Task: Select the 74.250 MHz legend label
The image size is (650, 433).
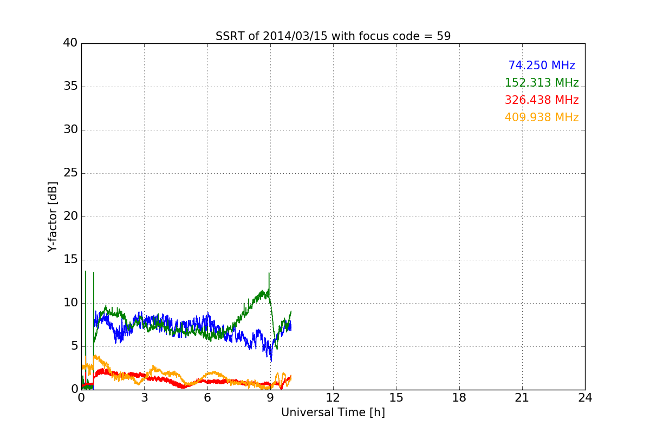Action: click(x=542, y=65)
